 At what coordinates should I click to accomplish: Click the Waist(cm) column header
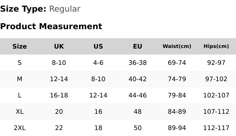[177, 46]
